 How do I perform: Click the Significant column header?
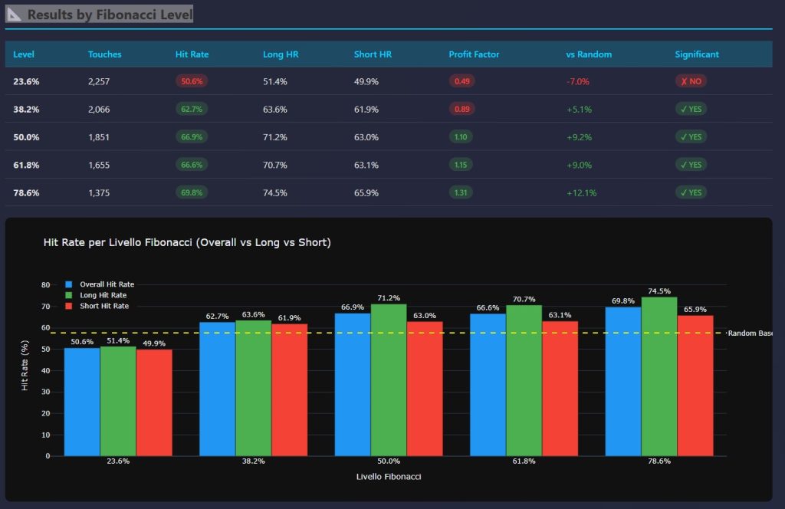point(696,54)
